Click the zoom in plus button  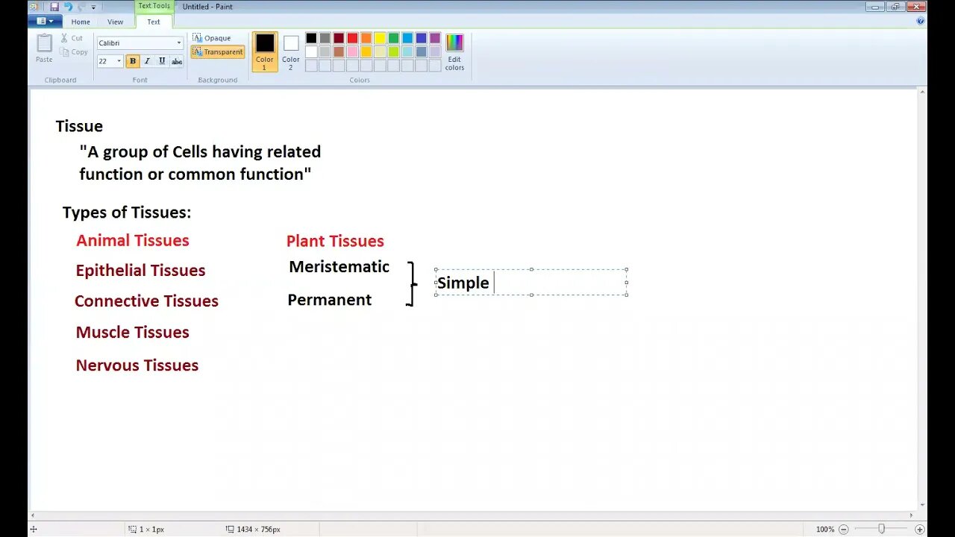[x=919, y=529]
